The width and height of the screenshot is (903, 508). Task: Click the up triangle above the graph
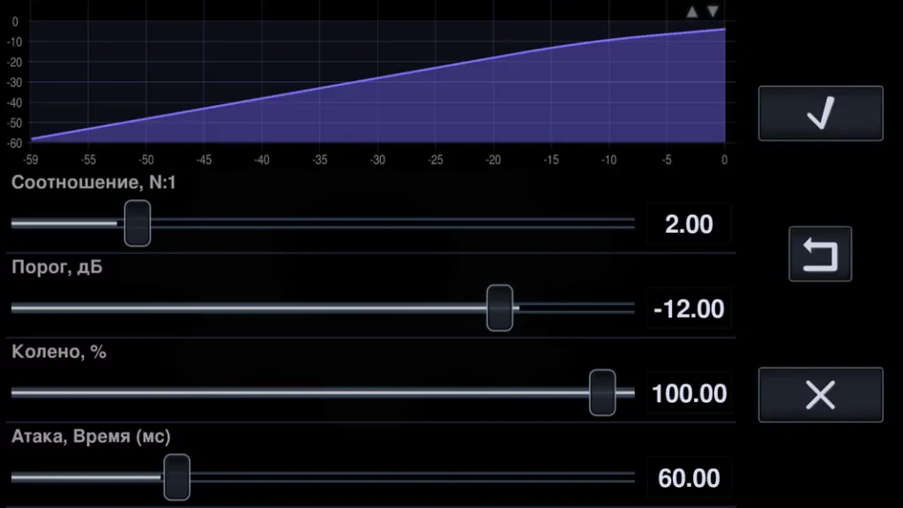click(x=692, y=11)
